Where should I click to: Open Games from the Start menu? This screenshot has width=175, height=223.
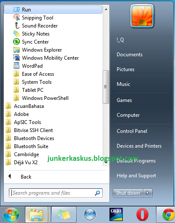[124, 100]
